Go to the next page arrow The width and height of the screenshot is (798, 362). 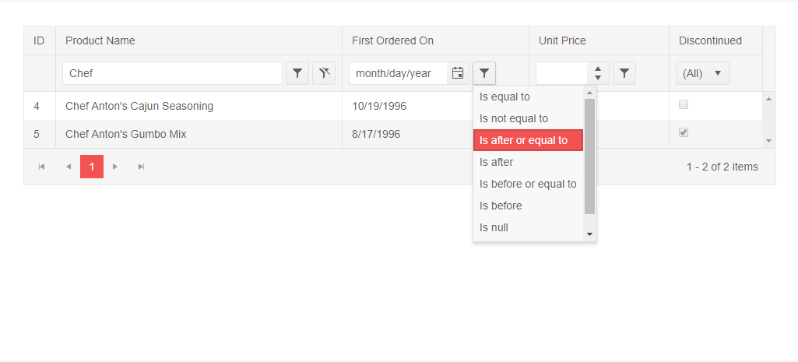pos(115,167)
